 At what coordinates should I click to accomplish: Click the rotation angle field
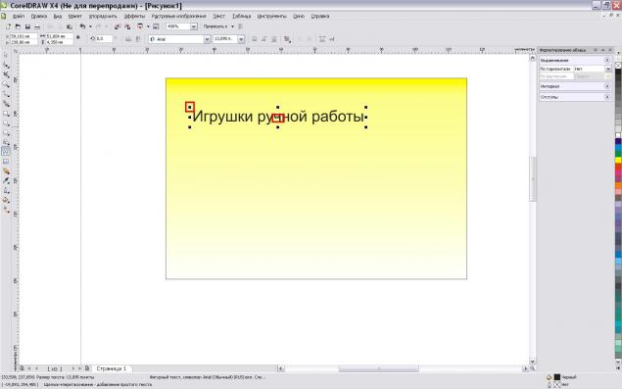point(105,38)
